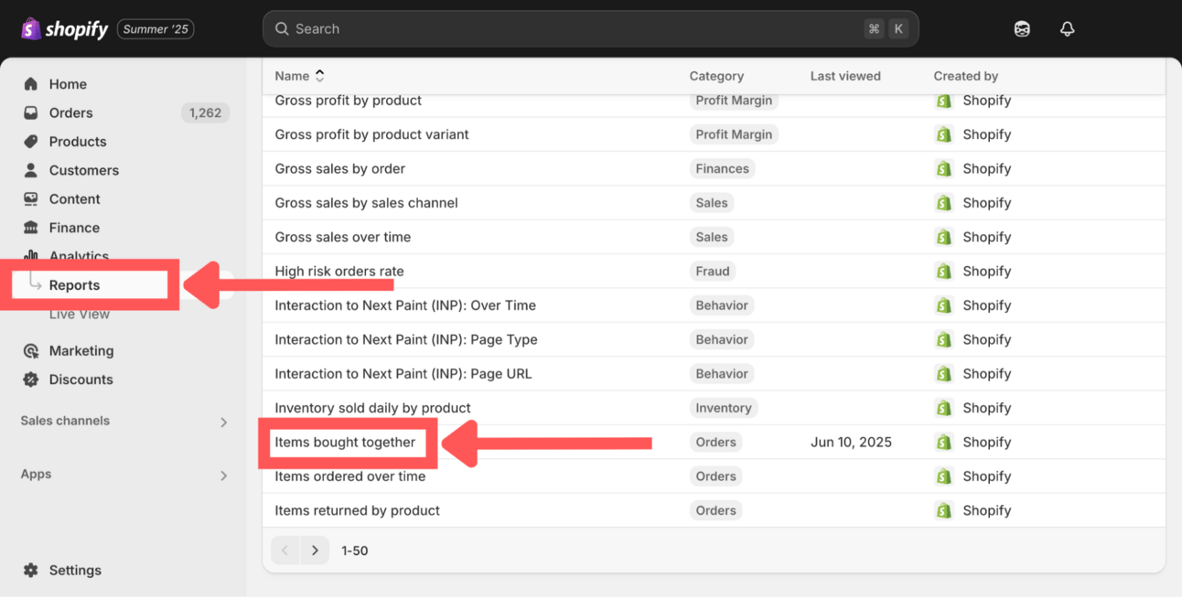Click Sales tag on Gross sales over time

click(712, 237)
